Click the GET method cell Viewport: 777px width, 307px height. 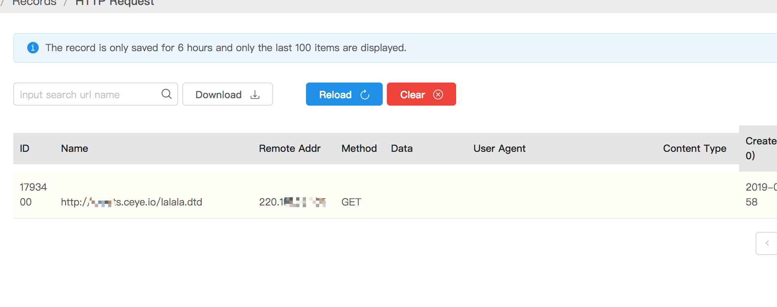[x=351, y=202]
